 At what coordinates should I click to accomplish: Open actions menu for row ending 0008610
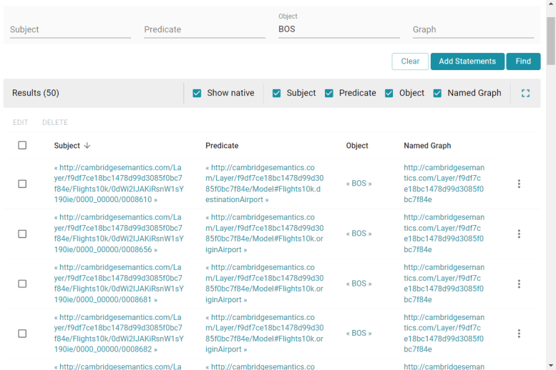[x=519, y=184]
